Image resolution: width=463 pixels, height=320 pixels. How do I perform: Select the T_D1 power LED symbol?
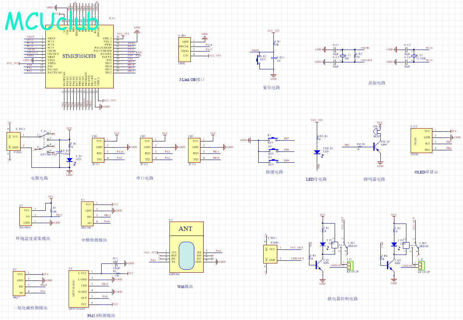click(x=69, y=160)
